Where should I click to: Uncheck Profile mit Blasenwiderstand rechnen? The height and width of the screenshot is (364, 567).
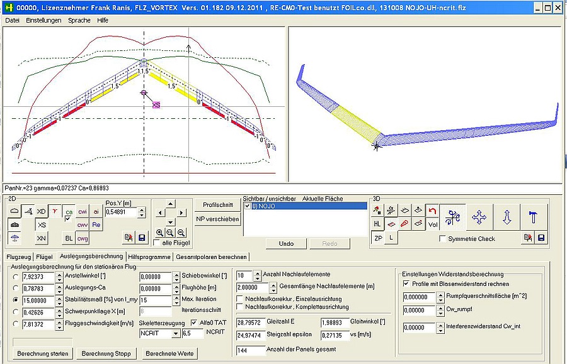click(406, 284)
